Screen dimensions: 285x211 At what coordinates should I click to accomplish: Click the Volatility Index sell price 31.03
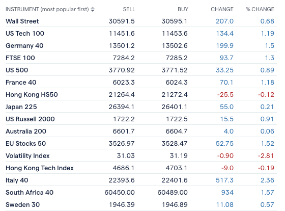click(126, 156)
